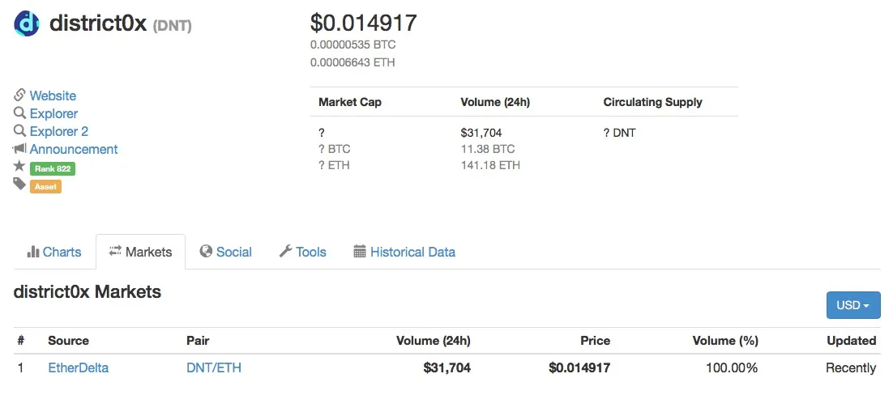Open the DNT/ETH pair link
The width and height of the screenshot is (893, 412).
coord(214,367)
